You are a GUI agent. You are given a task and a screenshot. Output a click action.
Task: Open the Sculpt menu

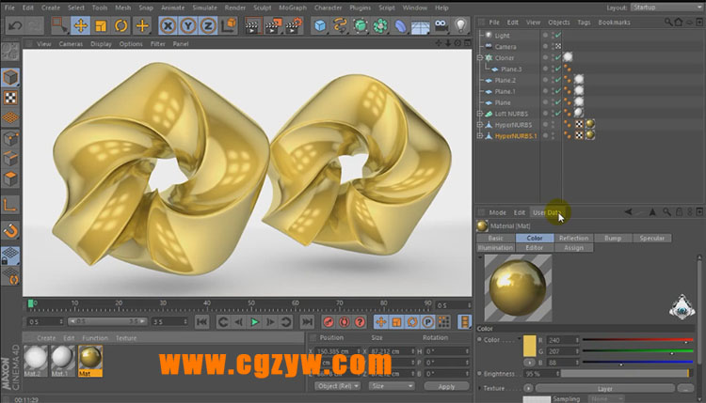[x=262, y=8]
